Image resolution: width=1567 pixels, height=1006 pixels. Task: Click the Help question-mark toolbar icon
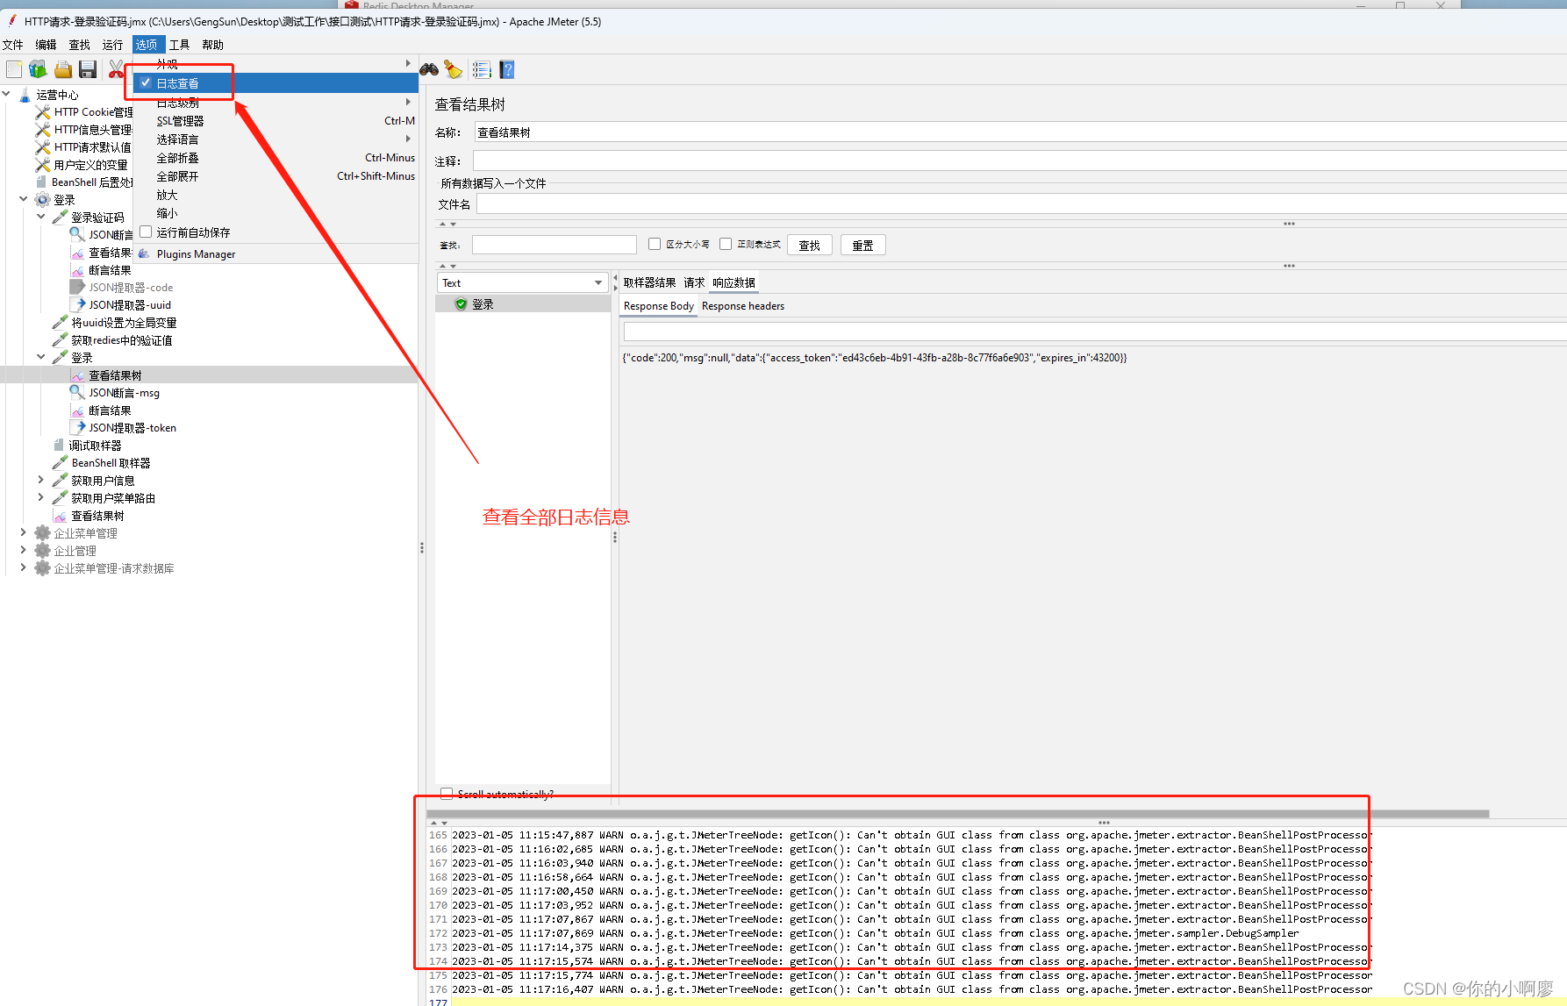[507, 69]
